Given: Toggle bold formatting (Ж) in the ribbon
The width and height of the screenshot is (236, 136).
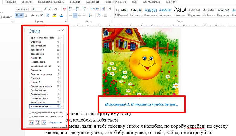Looking at the screenshot, I should (x=17, y=15).
